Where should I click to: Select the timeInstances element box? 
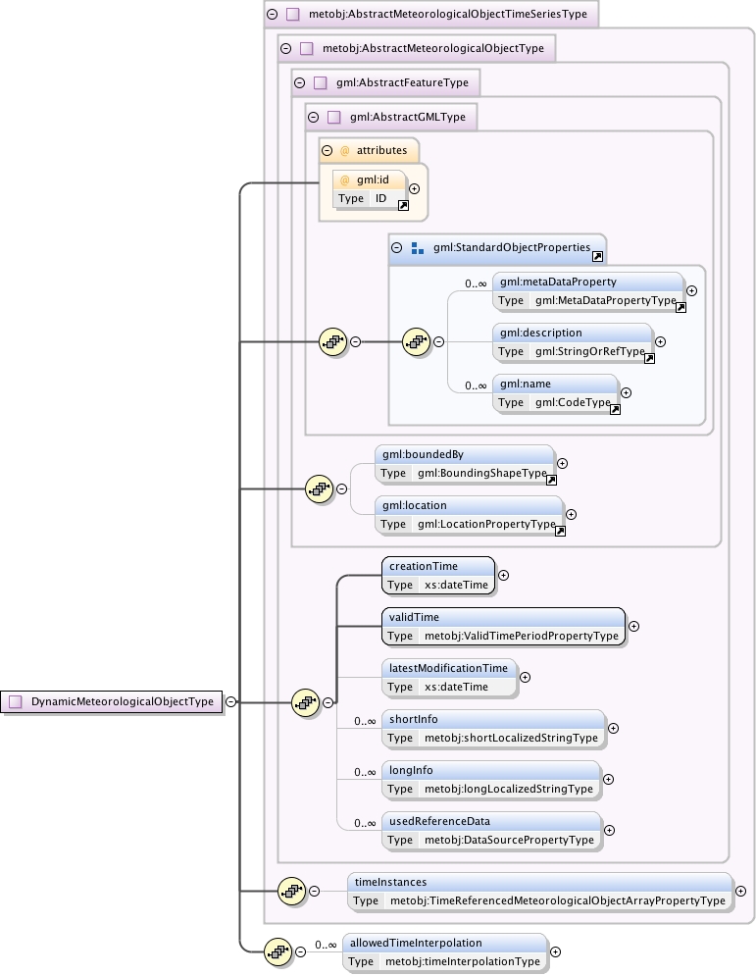540,892
